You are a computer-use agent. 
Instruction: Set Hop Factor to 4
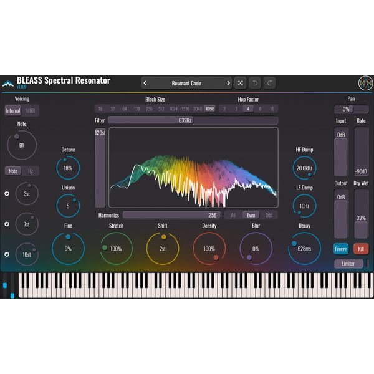[x=248, y=108]
